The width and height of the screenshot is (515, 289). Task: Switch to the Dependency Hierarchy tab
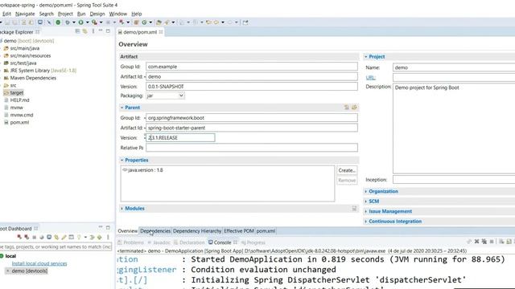(197, 231)
